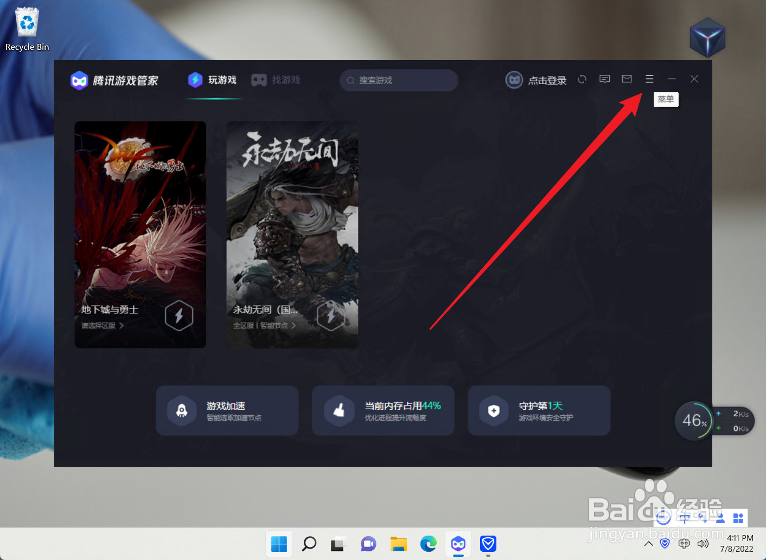Expand hidden system tray icons chevron
The height and width of the screenshot is (560, 766).
[649, 543]
